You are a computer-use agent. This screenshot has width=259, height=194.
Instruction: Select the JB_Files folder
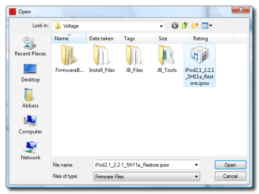[x=134, y=58]
